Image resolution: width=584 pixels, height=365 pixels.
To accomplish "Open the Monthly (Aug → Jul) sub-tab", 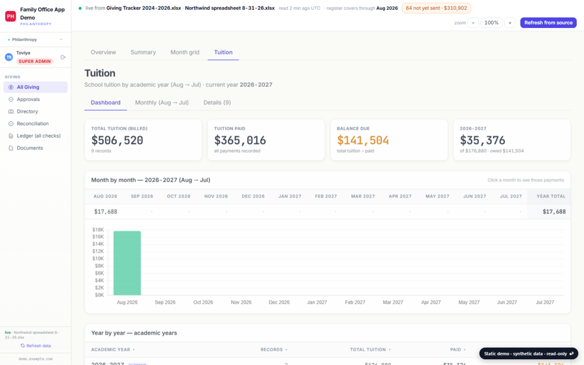I will tap(162, 102).
